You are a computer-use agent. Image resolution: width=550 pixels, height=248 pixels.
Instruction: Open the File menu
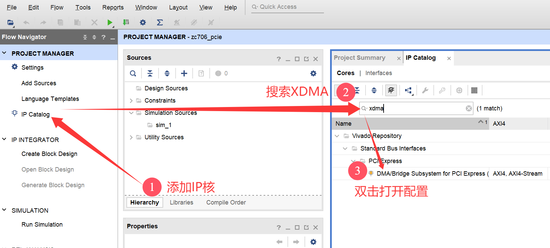(12, 7)
